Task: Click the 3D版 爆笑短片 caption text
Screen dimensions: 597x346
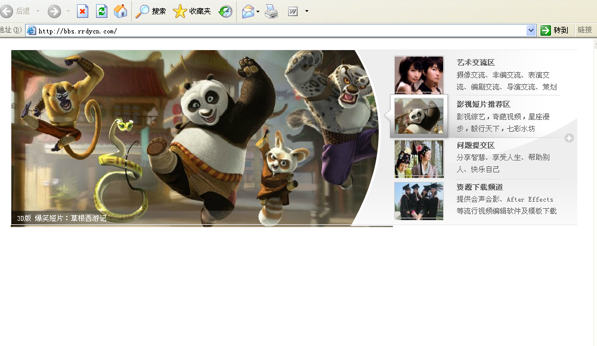Action: (61, 218)
